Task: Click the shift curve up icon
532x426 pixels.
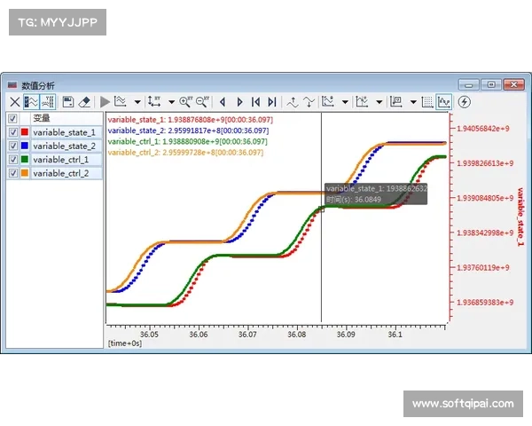Action: (293, 102)
